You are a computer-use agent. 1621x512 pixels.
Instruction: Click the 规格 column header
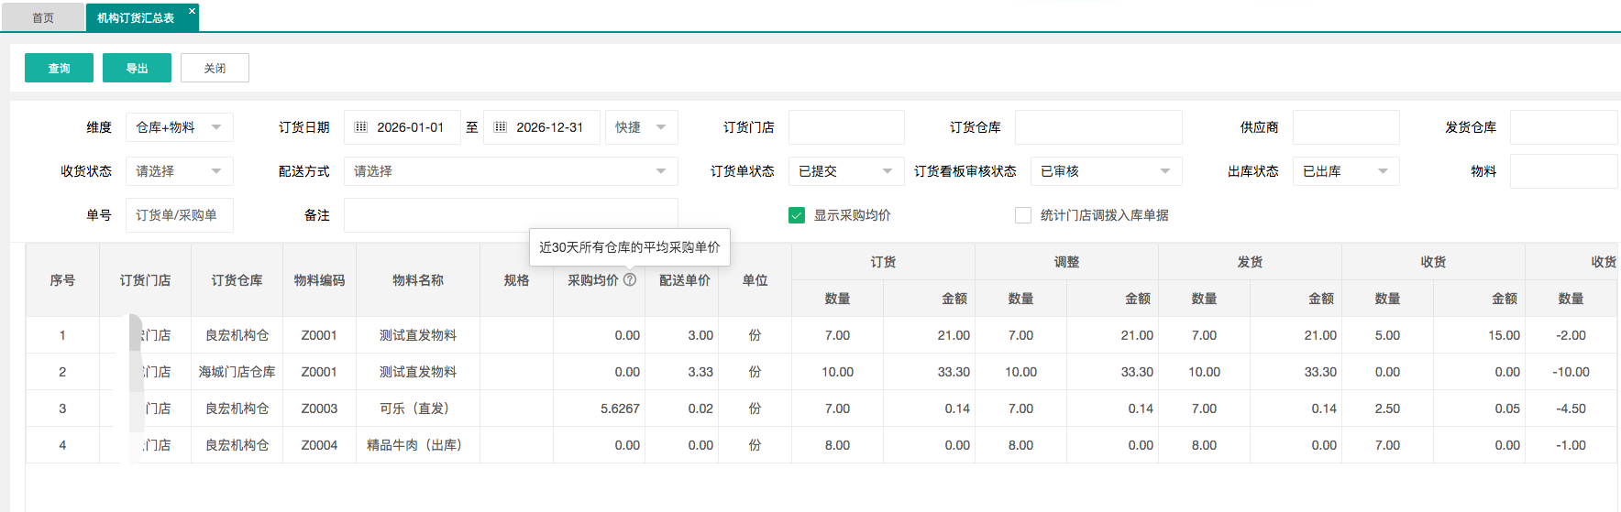click(x=516, y=280)
